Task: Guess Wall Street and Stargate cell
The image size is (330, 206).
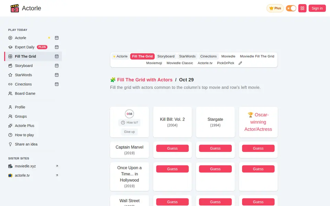Action: point(215,202)
